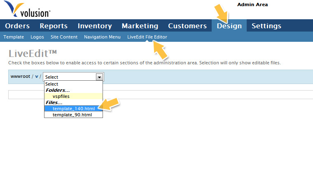
Task: Go to the Inventory tab
Action: click(95, 26)
